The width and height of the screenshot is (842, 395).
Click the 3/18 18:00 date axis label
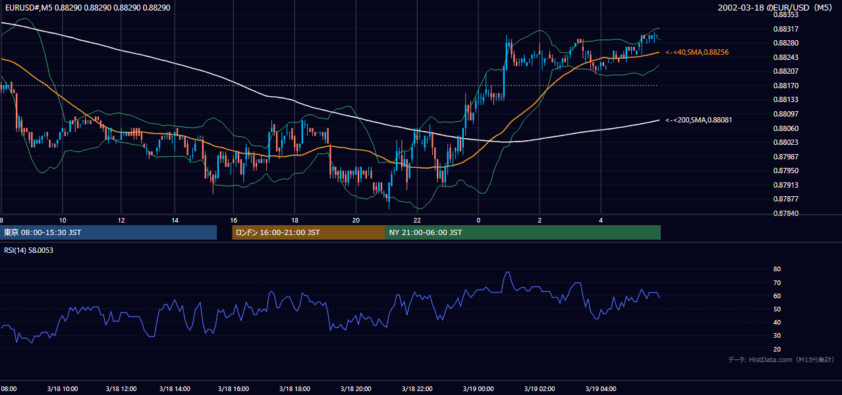pos(295,389)
